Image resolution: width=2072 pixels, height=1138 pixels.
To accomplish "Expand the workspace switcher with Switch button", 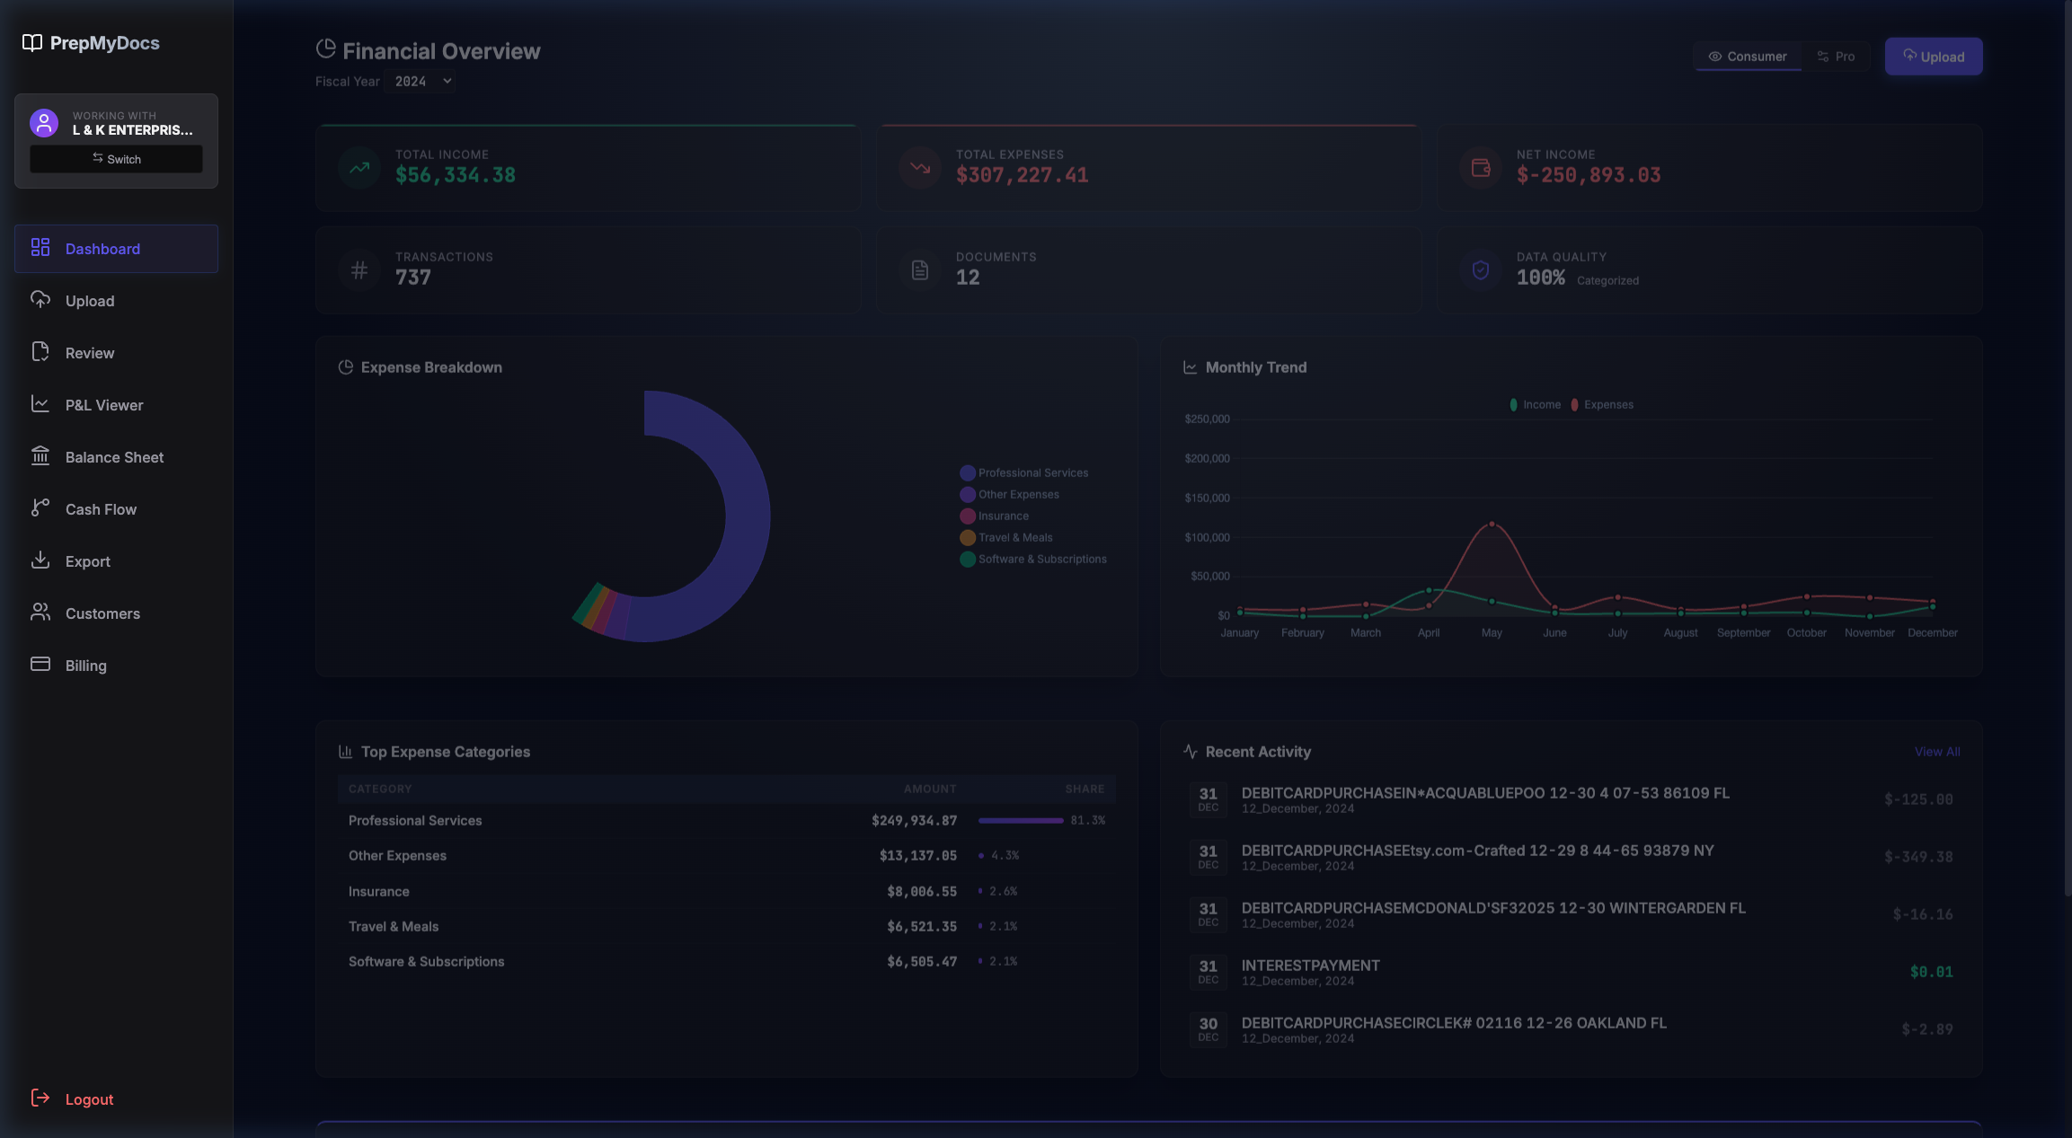I will (x=116, y=159).
